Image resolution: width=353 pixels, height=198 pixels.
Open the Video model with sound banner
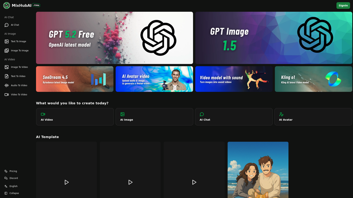234,79
